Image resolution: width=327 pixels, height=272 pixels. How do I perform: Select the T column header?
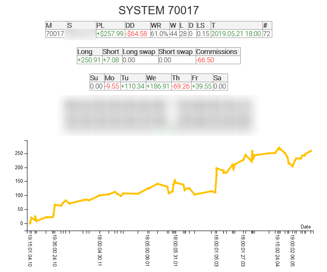click(237, 26)
